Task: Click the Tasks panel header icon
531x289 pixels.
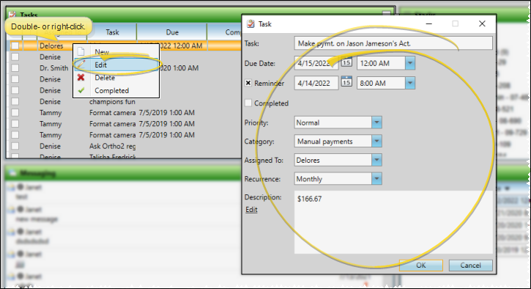Action: (x=12, y=15)
